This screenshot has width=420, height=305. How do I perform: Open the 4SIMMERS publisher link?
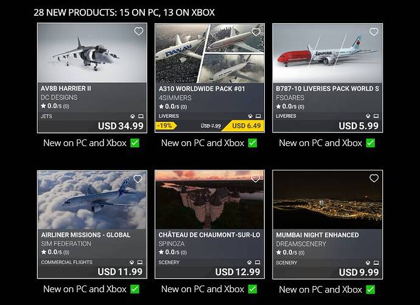(175, 97)
